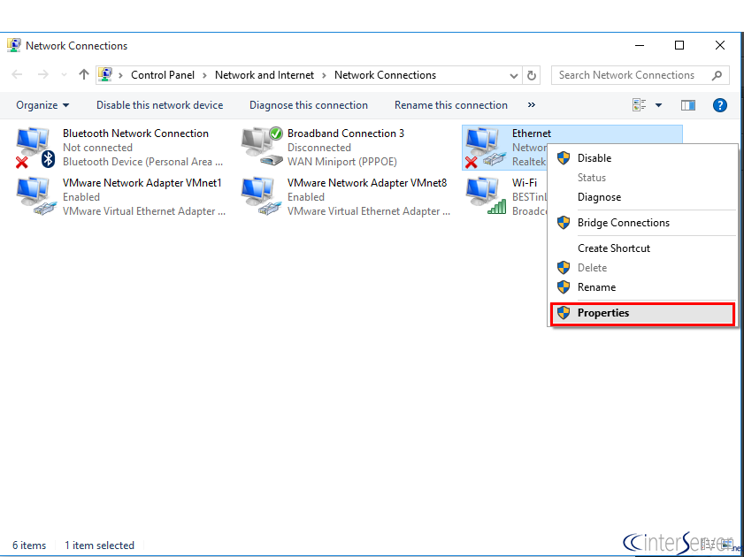This screenshot has height=557, width=744.
Task: Click the address bar location icon
Action: tap(105, 75)
